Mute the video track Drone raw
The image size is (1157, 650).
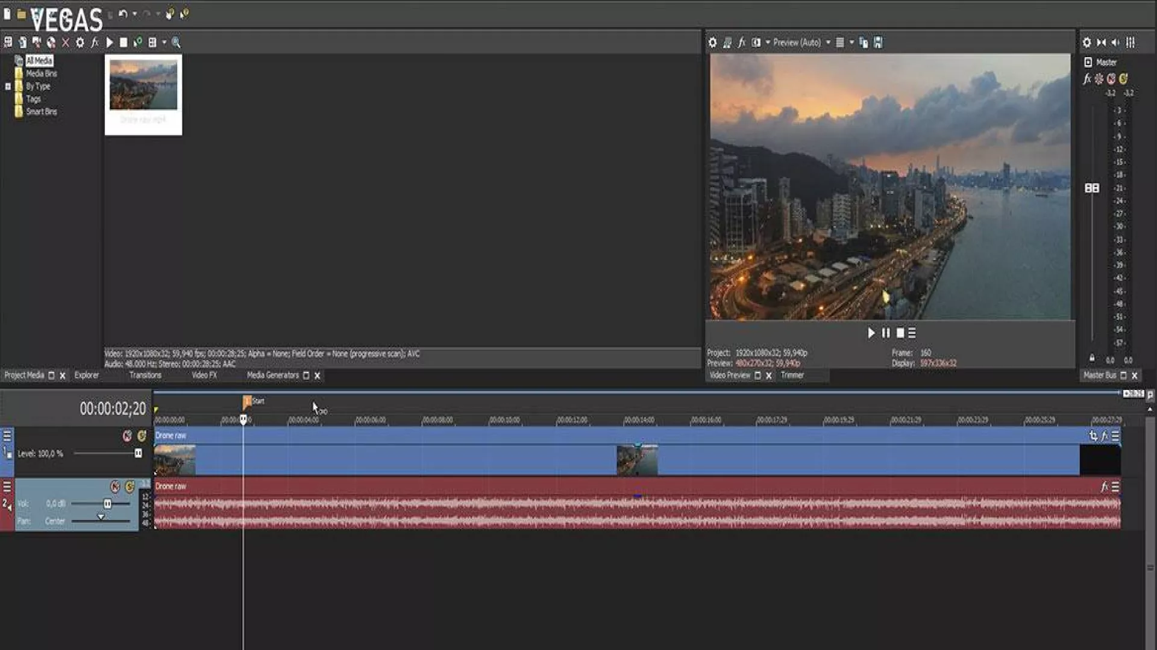tap(127, 436)
